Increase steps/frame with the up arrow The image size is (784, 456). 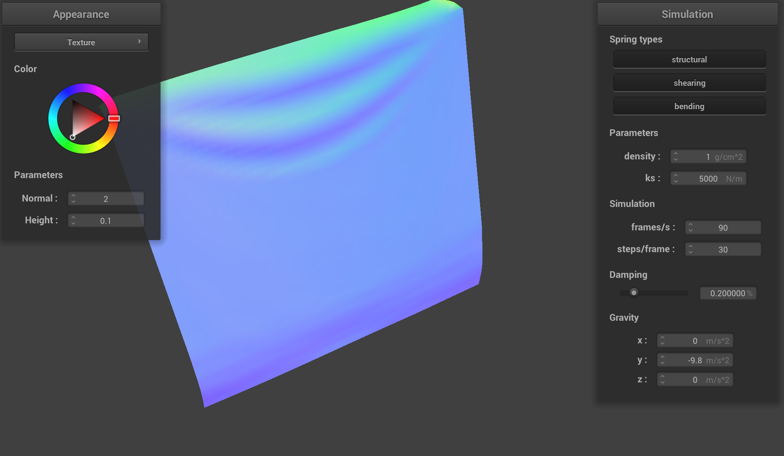pos(690,246)
